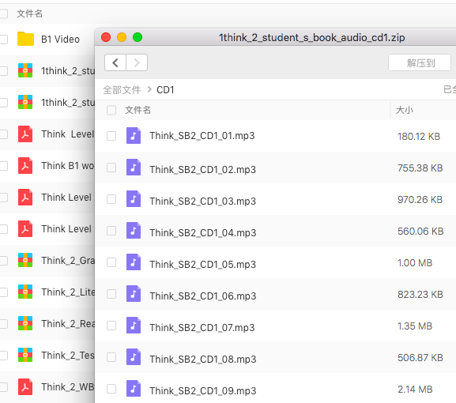This screenshot has height=403, width=456.
Task: Click the Think_2_WB file name
Action: point(68,387)
